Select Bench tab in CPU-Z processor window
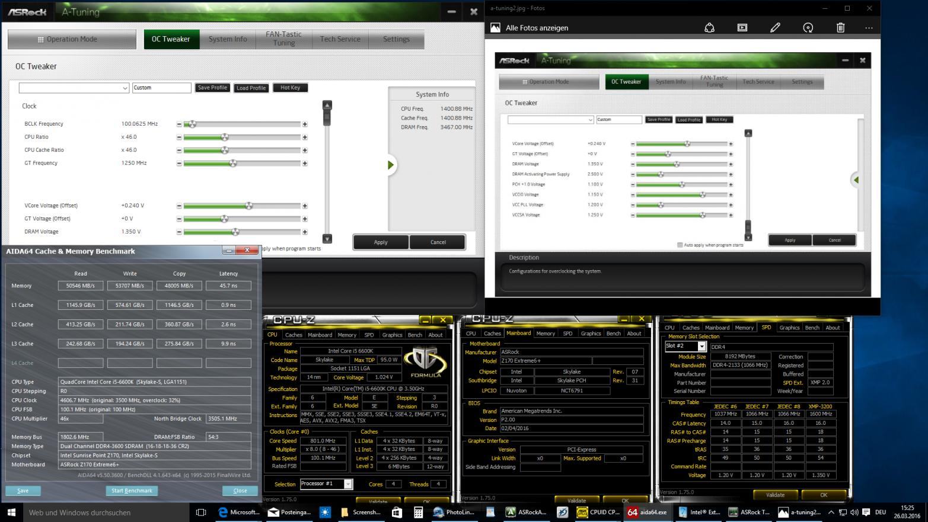This screenshot has width=928, height=522. tap(415, 335)
